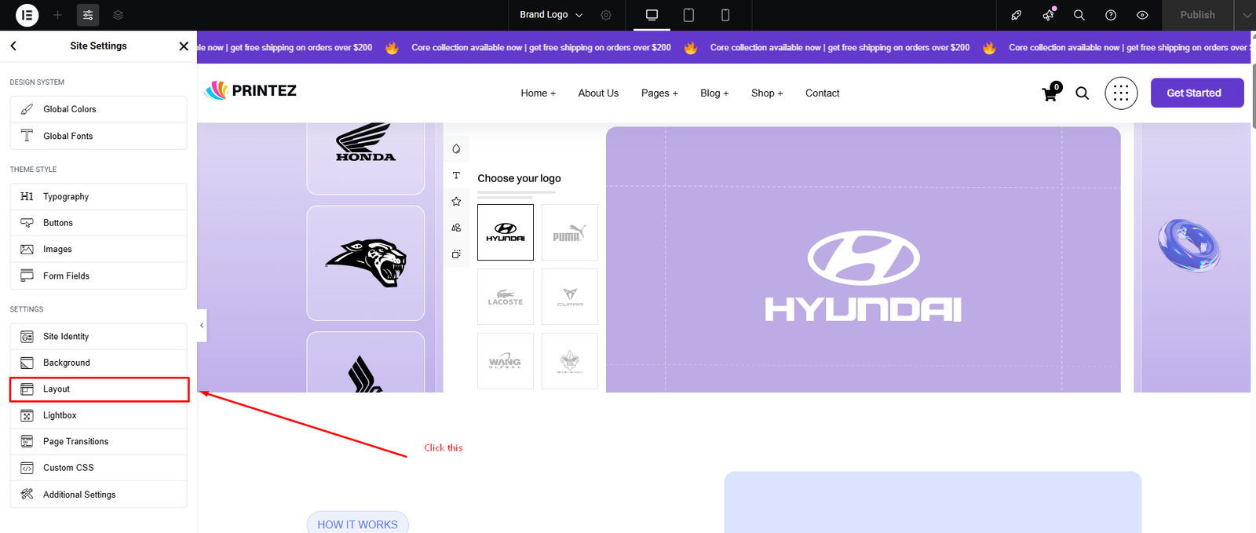Close the Site Settings panel
The height and width of the screenshot is (533, 1256).
pyautogui.click(x=184, y=46)
